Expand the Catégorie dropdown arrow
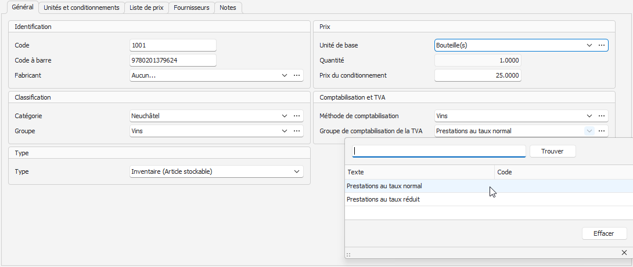The width and height of the screenshot is (633, 267). pyautogui.click(x=285, y=116)
